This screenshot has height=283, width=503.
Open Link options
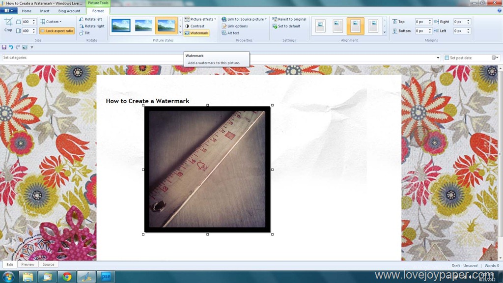(234, 26)
